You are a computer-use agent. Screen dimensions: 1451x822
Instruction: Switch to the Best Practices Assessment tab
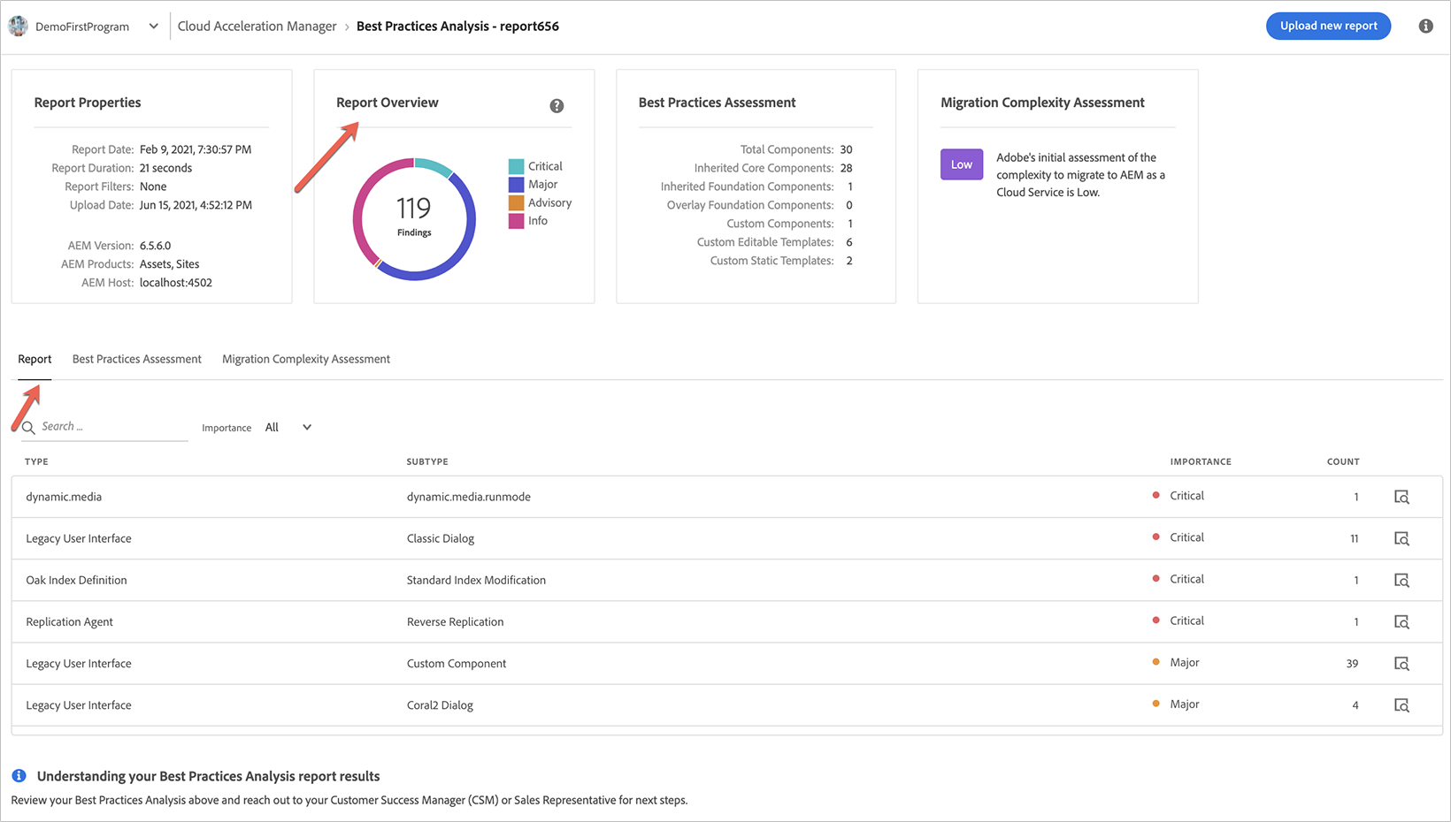[x=137, y=359]
